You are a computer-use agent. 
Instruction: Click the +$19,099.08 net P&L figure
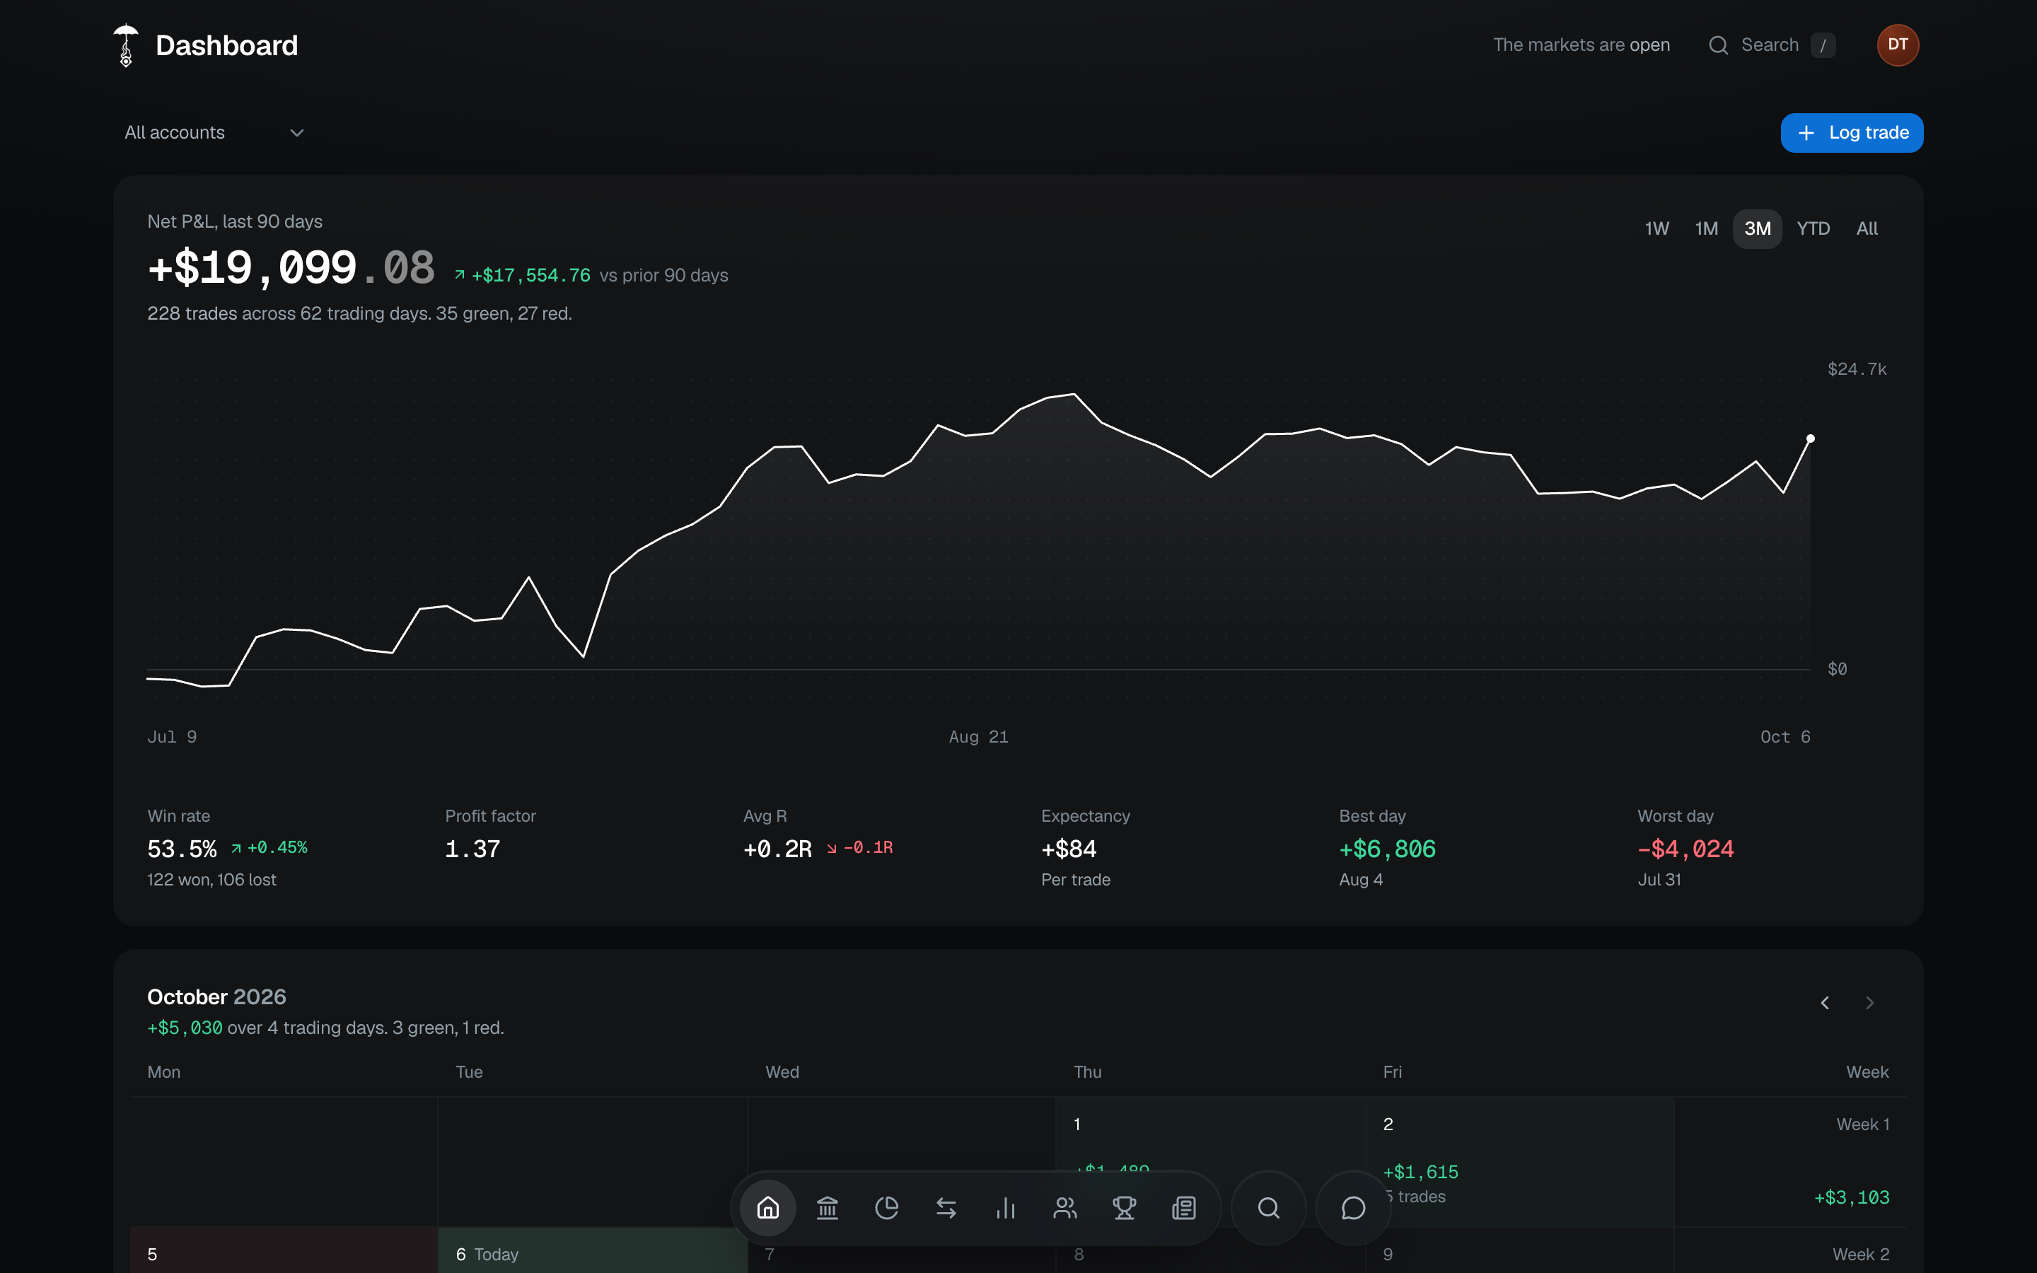click(291, 269)
